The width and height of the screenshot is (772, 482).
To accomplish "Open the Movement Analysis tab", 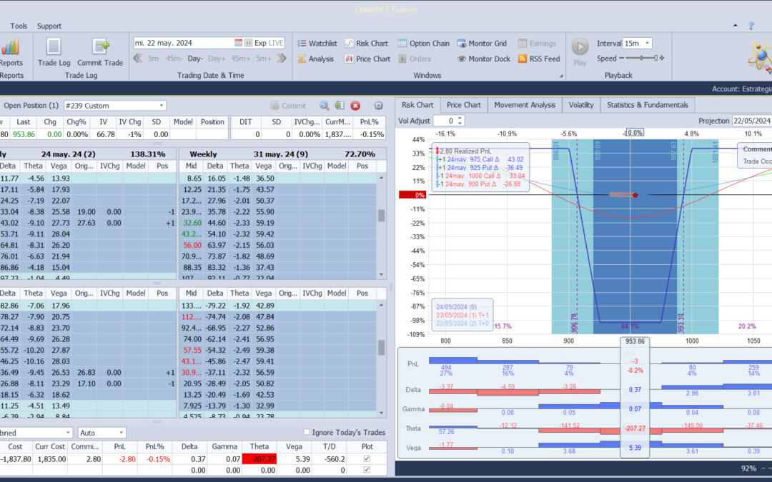I will tap(525, 105).
